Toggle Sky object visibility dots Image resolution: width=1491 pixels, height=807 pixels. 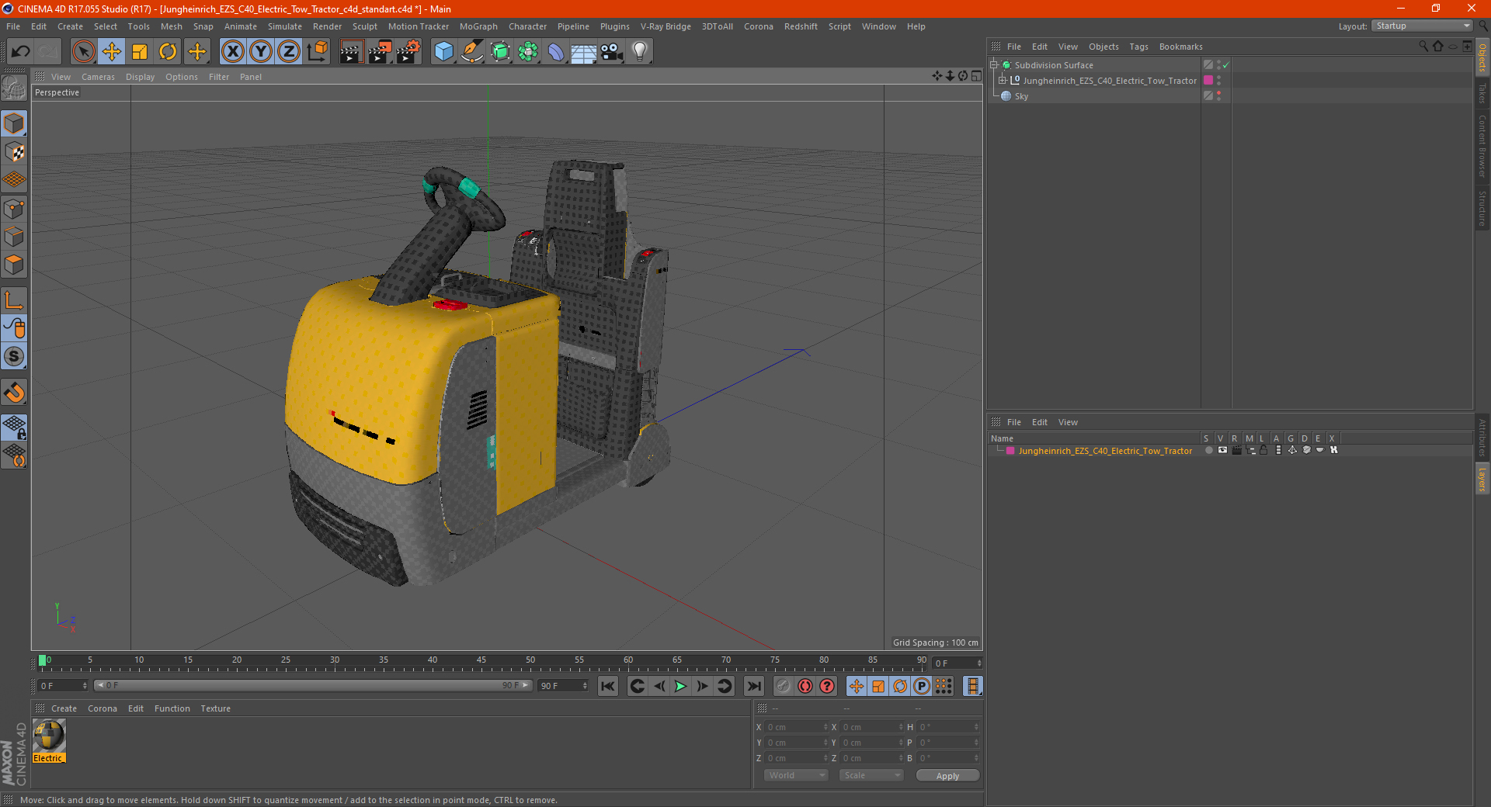click(x=1218, y=96)
